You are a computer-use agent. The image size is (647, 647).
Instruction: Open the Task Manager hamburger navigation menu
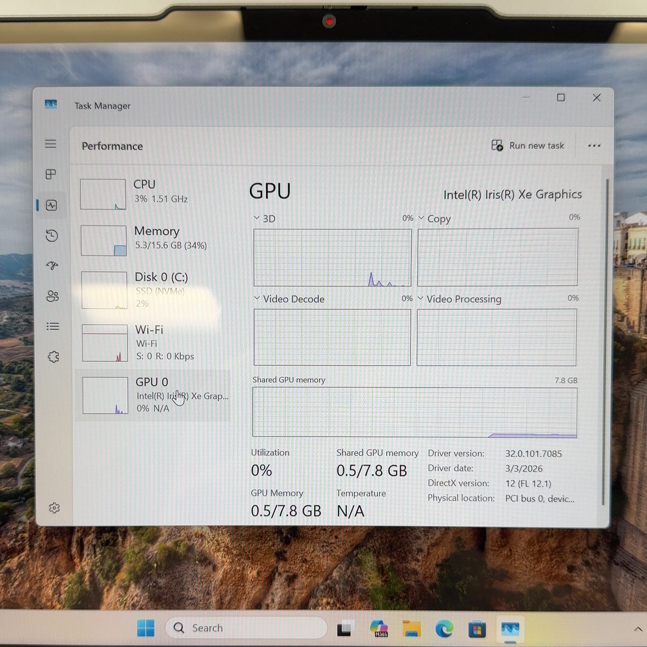51,143
